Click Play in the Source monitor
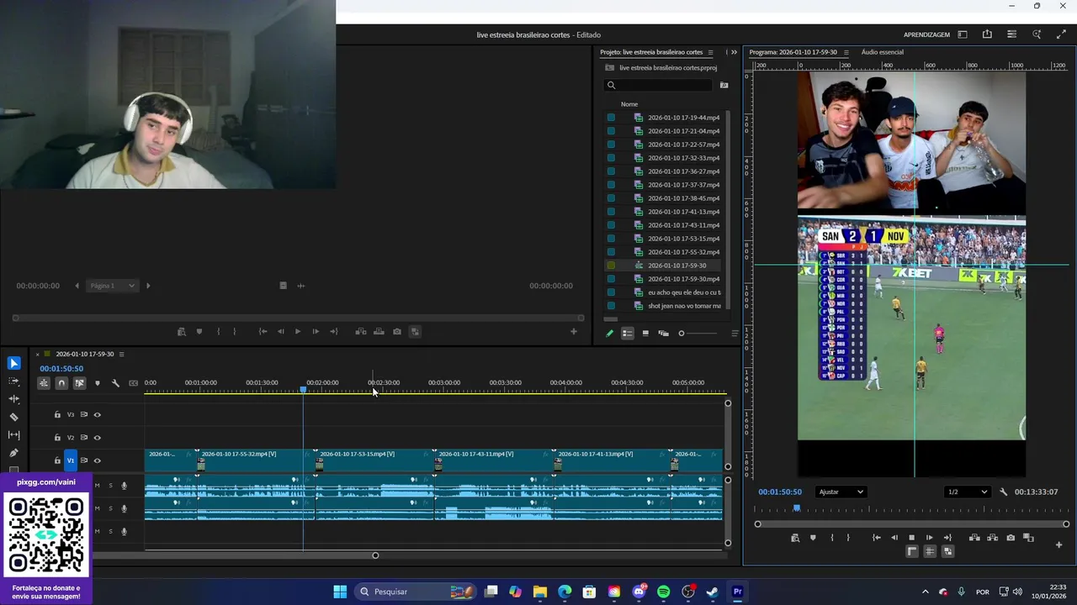Image resolution: width=1077 pixels, height=605 pixels. [x=297, y=331]
